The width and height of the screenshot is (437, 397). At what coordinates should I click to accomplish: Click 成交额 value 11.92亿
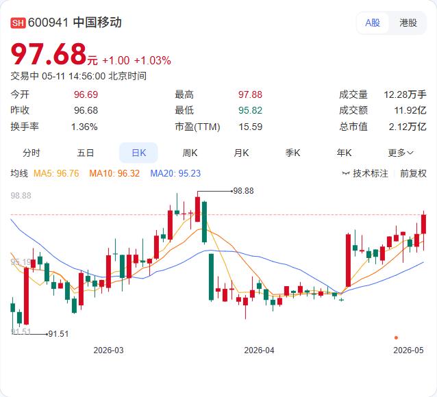(x=410, y=111)
